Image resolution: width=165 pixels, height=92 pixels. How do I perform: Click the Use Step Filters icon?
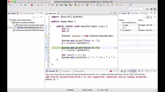(53, 5)
